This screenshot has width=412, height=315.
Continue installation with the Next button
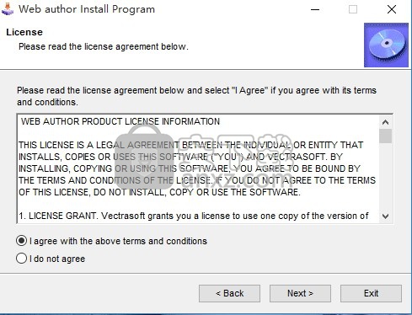click(x=300, y=293)
